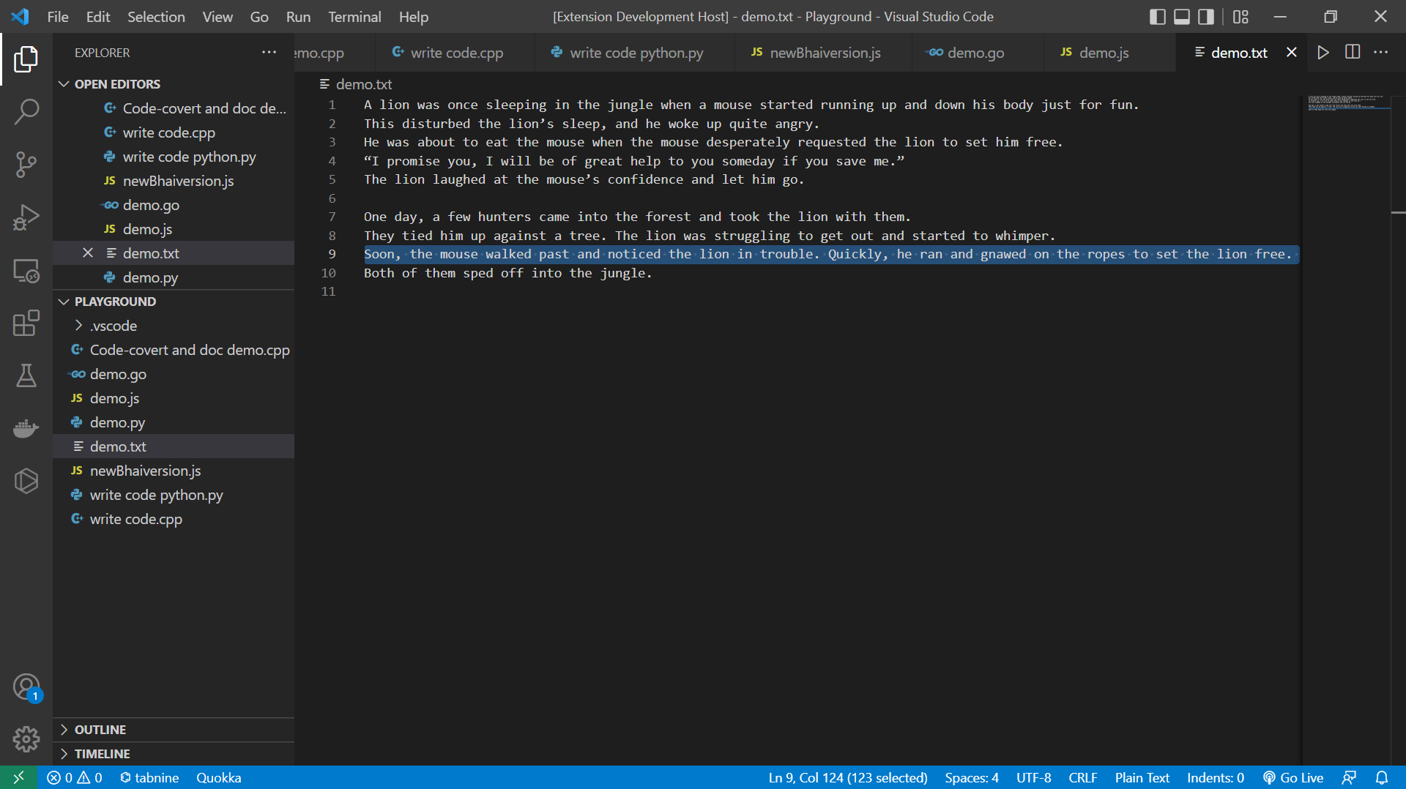Open errors and warnings count in status bar
1406x789 pixels.
pos(75,777)
